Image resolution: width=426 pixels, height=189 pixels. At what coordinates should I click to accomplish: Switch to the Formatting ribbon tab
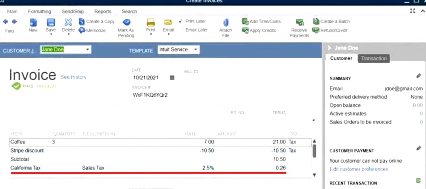tap(40, 12)
